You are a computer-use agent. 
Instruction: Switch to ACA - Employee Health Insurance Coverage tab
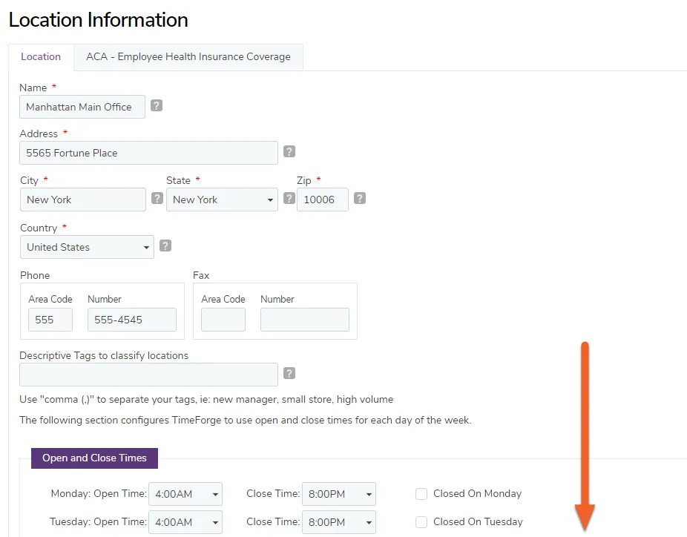188,57
